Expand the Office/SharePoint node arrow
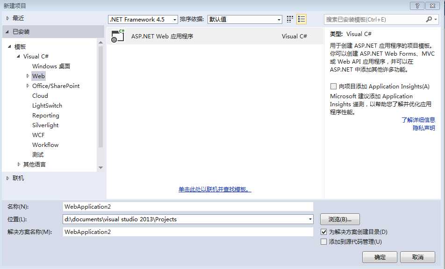445x269 pixels. 28,86
